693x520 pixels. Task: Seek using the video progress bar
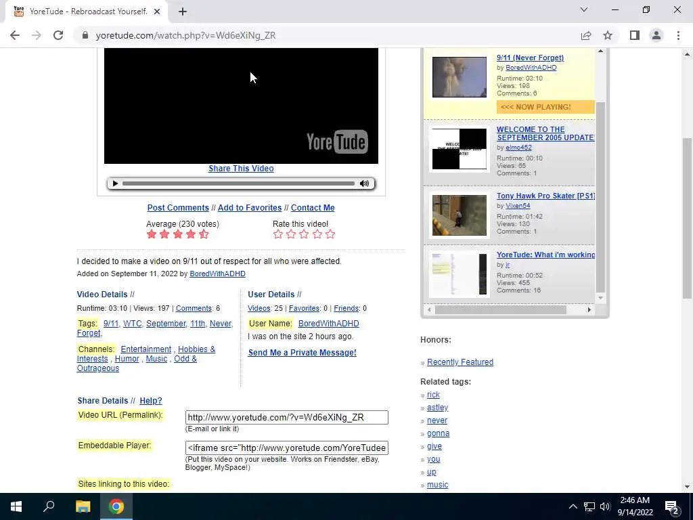click(x=239, y=183)
